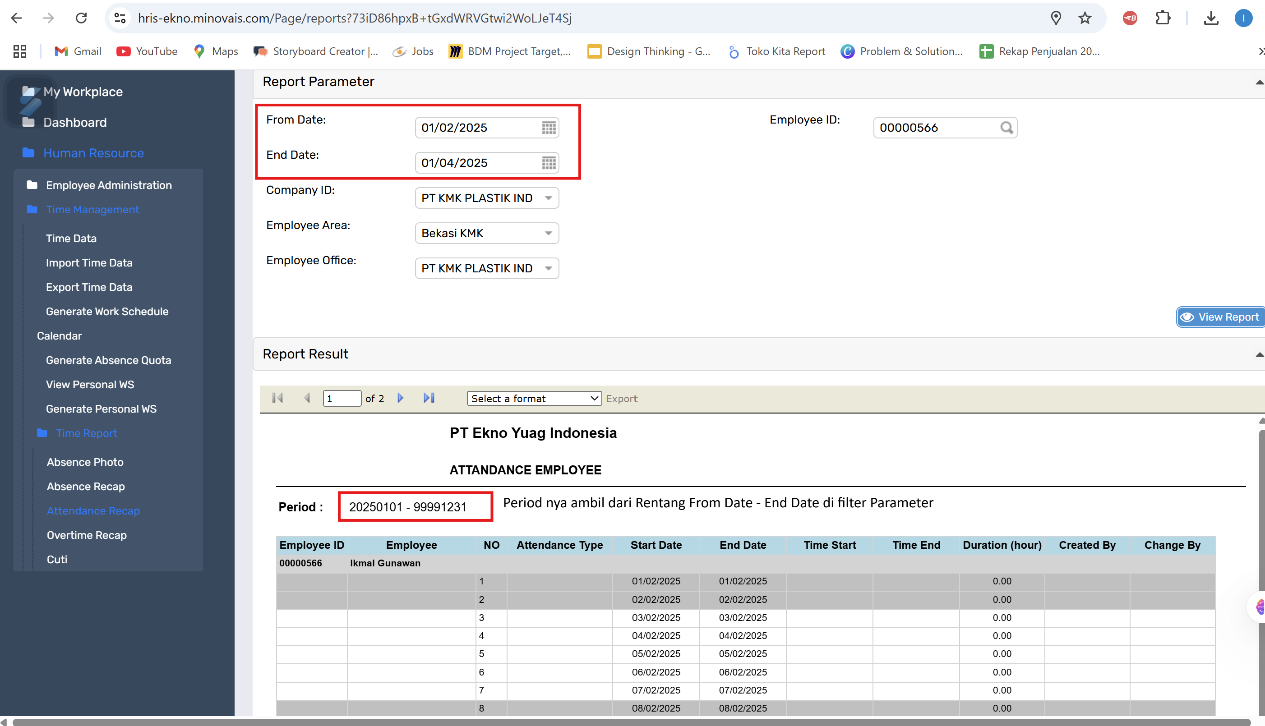Expand Employee Administration folder

tap(99, 185)
